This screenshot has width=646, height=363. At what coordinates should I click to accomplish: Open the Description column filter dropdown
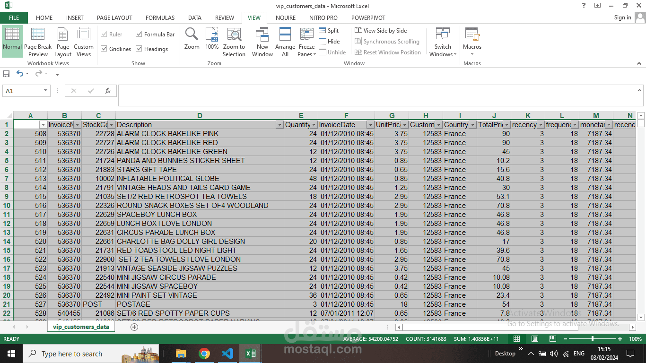[x=279, y=125]
